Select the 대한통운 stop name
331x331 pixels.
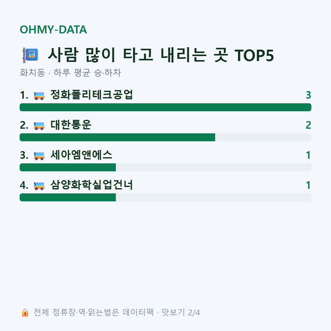coord(71,125)
